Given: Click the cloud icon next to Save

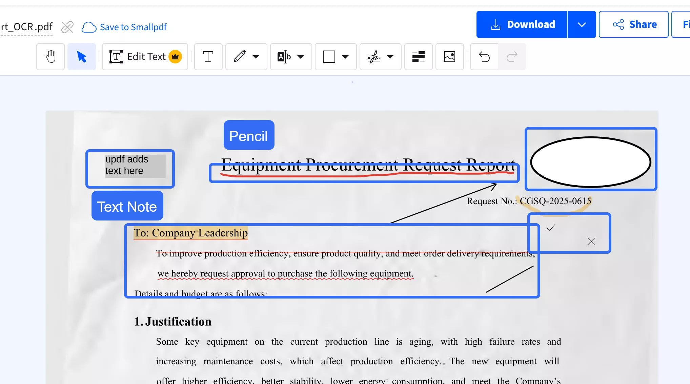Looking at the screenshot, I should point(89,27).
